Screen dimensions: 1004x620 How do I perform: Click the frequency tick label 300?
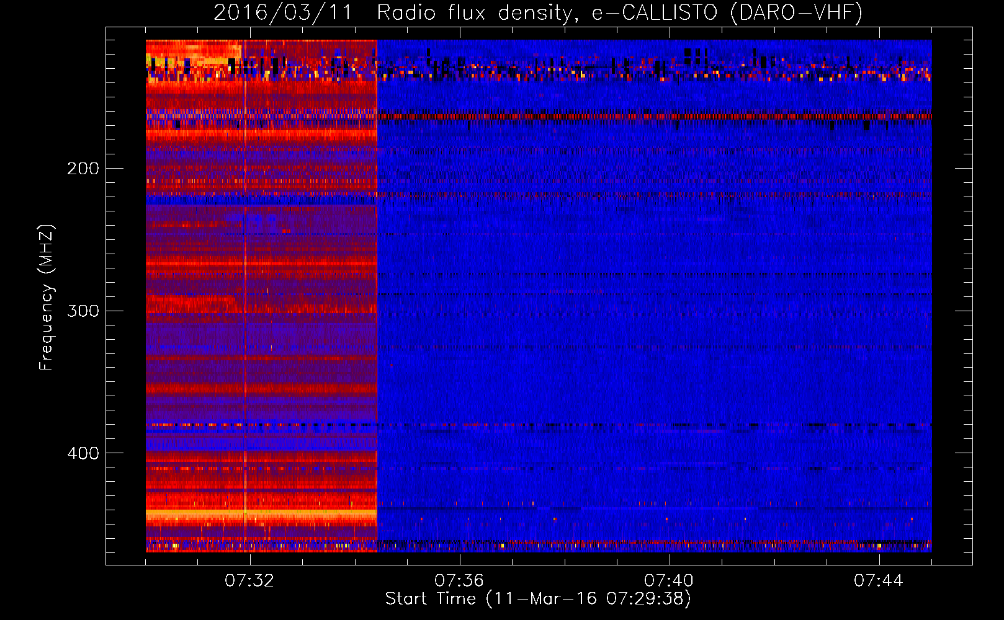pos(83,311)
